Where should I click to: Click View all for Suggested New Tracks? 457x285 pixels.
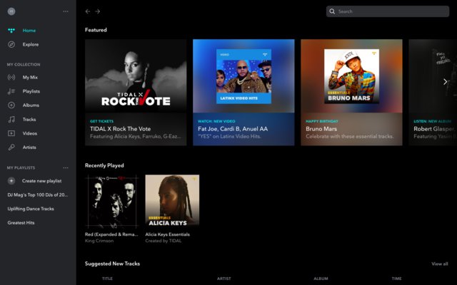click(x=440, y=264)
